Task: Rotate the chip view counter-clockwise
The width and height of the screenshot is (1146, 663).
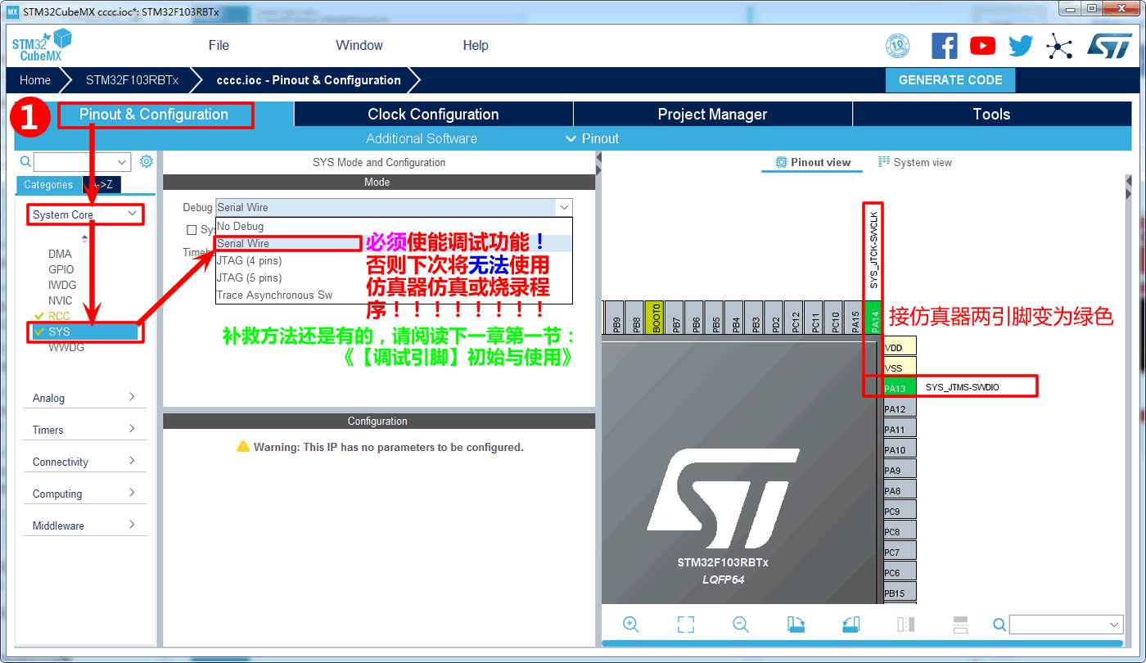Action: (x=850, y=625)
